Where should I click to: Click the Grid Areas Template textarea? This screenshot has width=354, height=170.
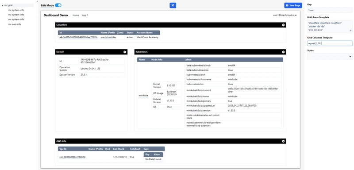tap(330, 26)
